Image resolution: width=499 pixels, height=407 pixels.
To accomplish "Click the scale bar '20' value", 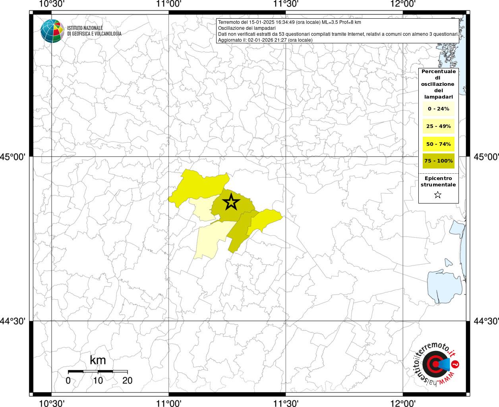I will 127,380.
